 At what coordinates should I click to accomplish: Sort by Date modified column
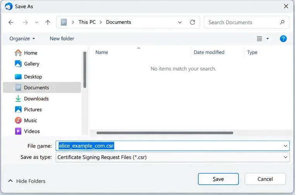point(209,53)
